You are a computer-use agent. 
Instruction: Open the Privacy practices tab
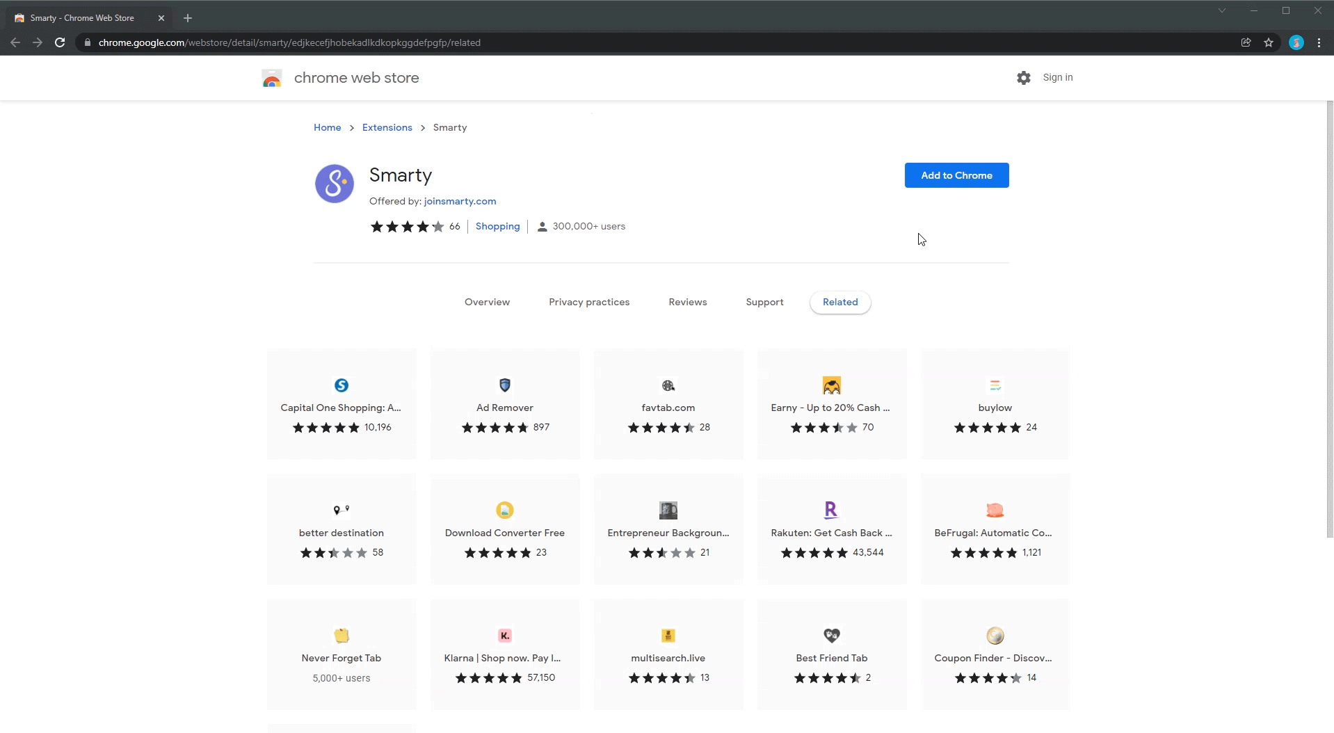tap(589, 302)
